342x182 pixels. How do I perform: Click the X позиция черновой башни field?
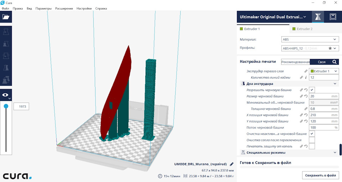click(324, 115)
